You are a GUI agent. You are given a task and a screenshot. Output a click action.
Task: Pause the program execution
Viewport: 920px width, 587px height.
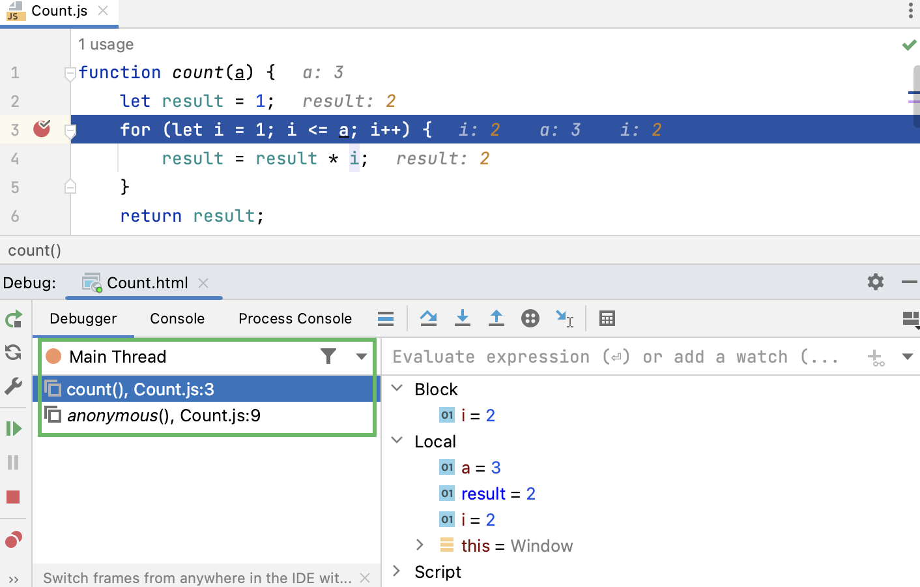(x=14, y=462)
